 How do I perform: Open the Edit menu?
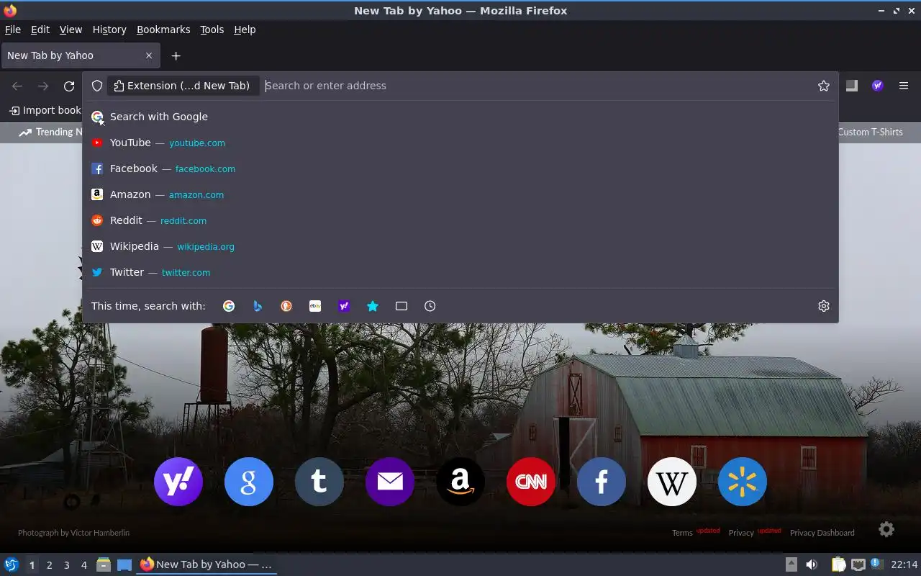tap(40, 30)
